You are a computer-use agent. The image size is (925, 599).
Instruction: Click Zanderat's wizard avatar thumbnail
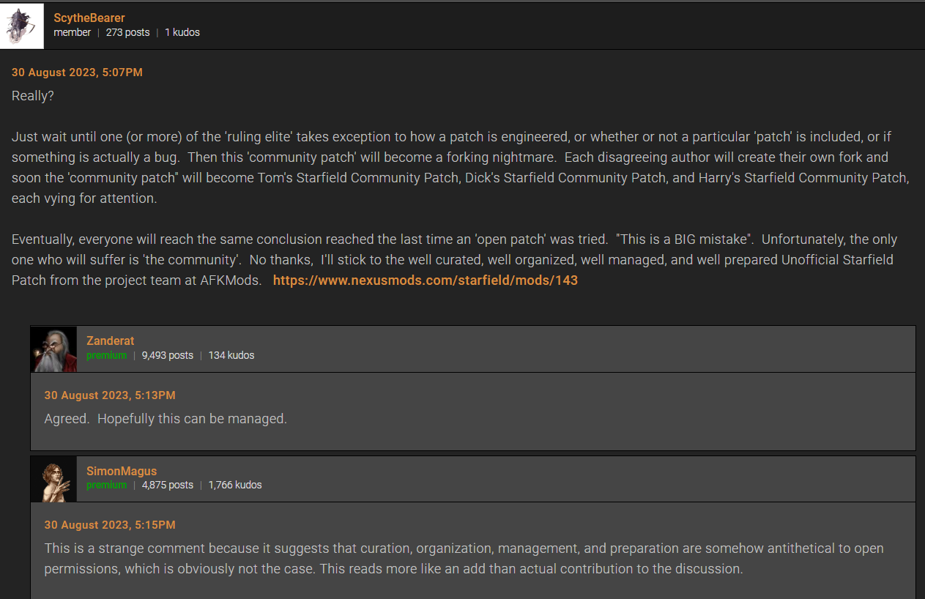(x=53, y=349)
